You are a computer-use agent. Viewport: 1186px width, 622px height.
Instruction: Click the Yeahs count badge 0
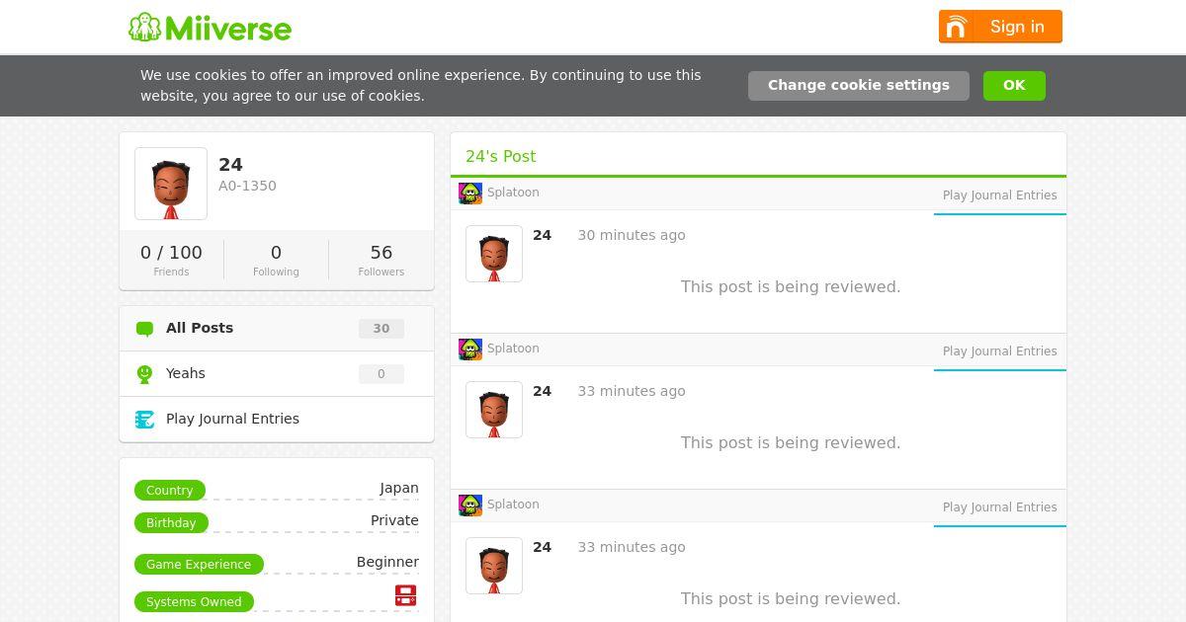click(x=381, y=374)
